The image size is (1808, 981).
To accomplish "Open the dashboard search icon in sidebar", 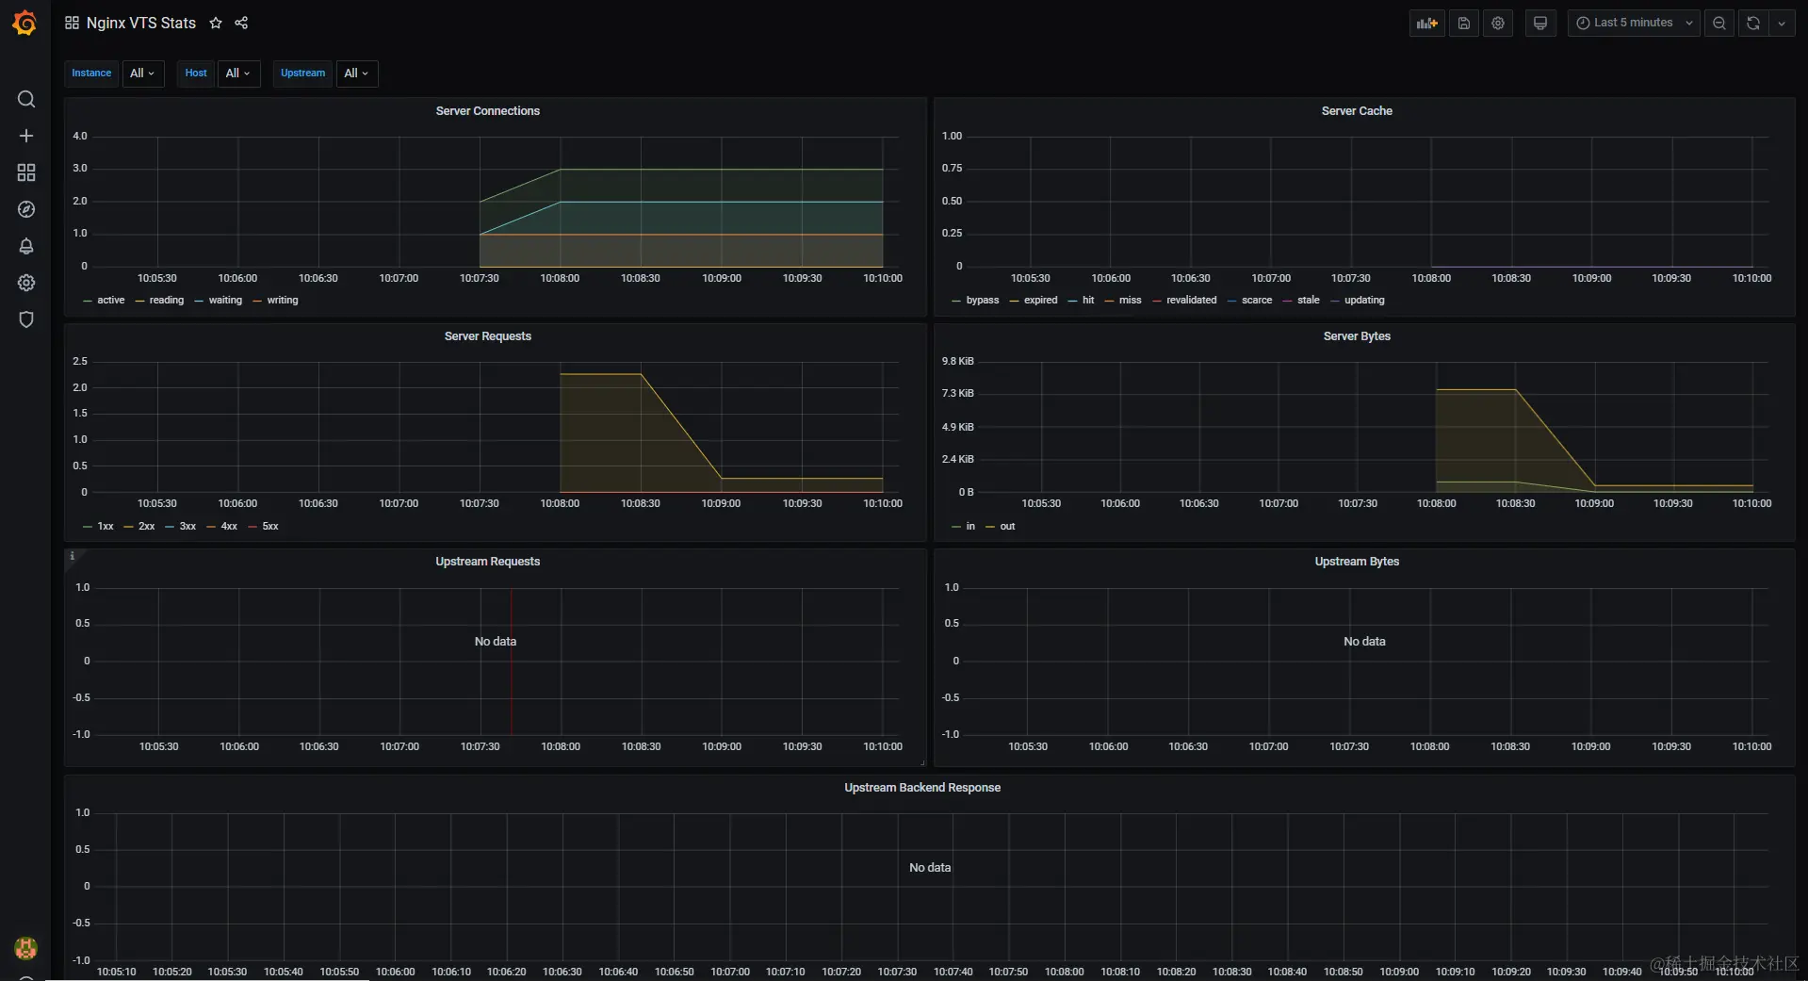I will [x=26, y=99].
